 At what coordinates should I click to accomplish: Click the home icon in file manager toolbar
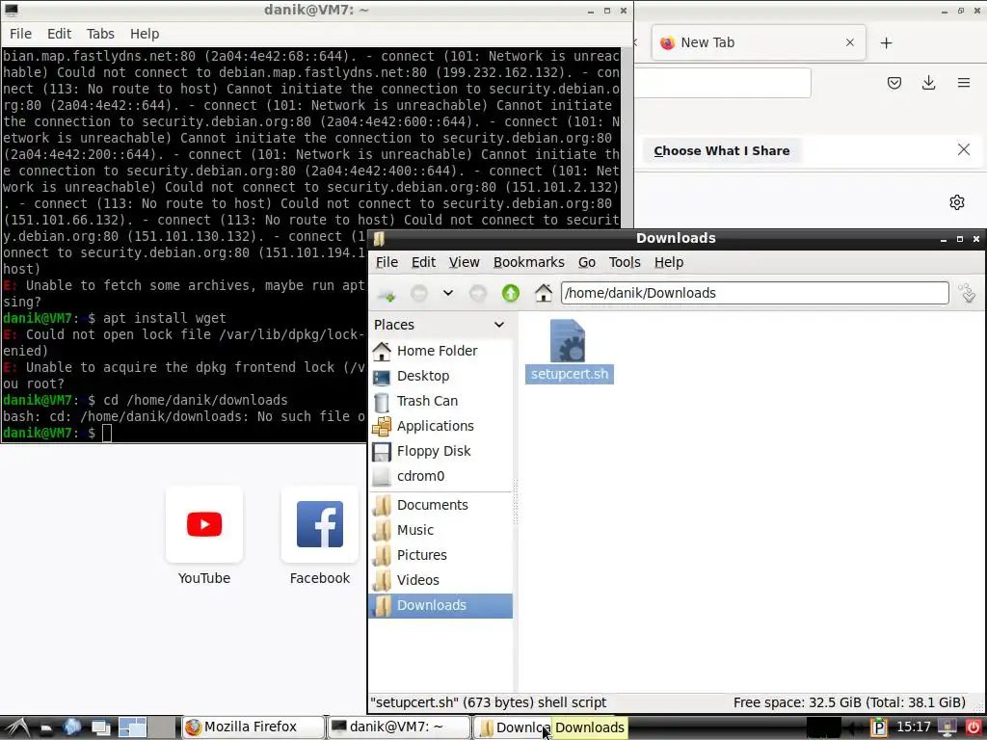pyautogui.click(x=544, y=293)
